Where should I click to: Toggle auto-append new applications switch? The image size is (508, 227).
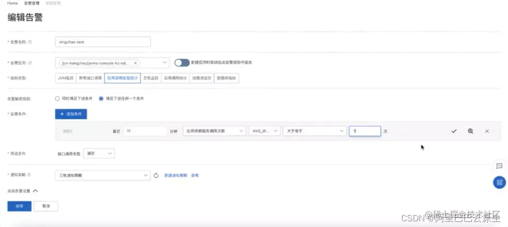tap(182, 63)
